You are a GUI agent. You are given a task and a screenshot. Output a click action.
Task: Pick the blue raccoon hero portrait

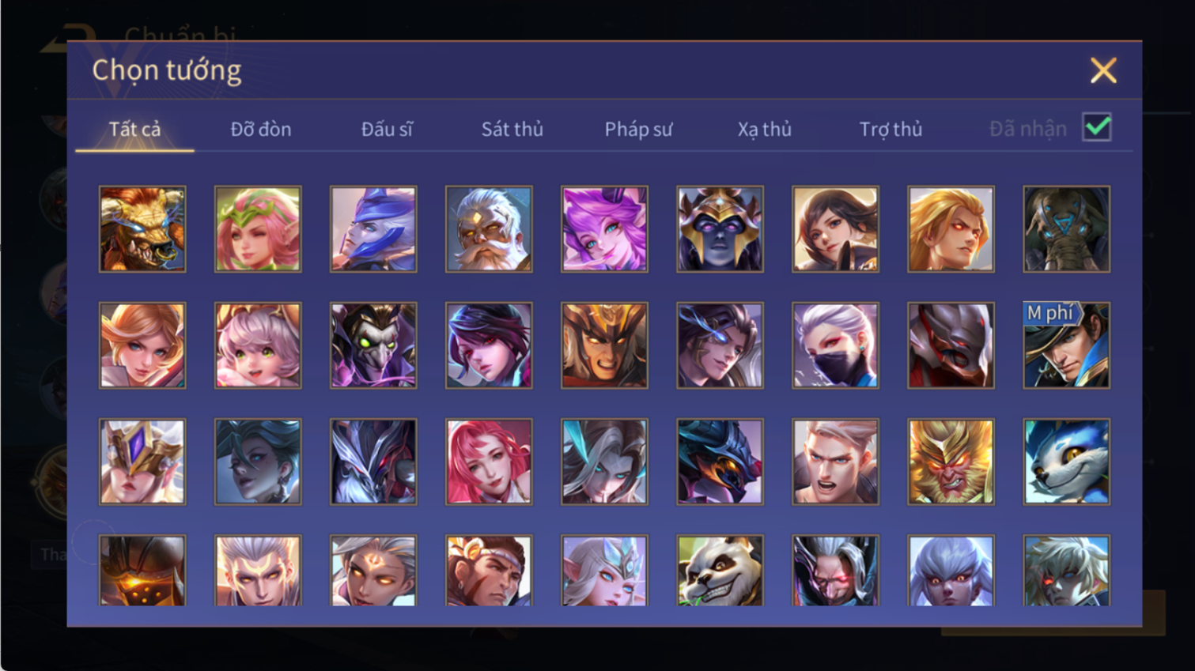tap(1066, 462)
